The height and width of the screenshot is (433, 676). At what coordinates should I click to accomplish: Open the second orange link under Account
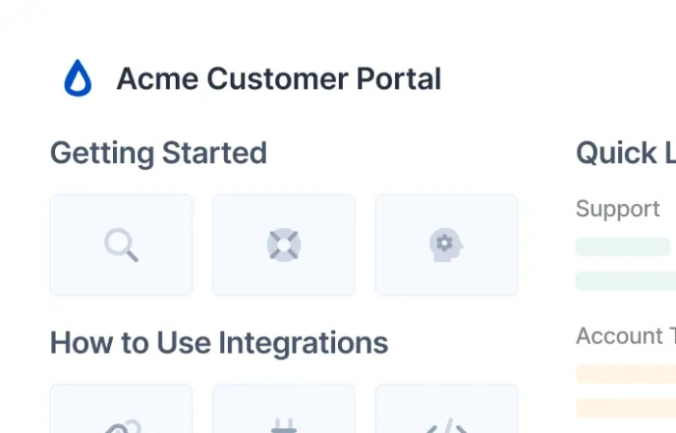click(627, 408)
